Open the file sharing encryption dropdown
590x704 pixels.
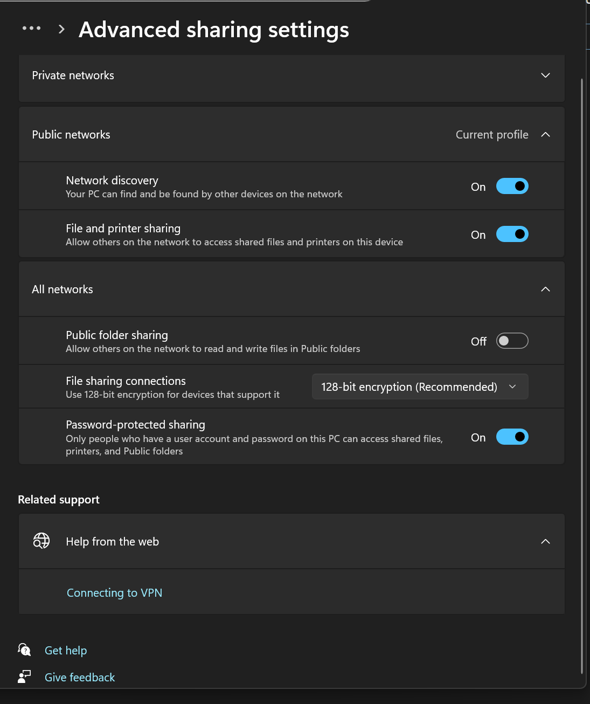click(420, 386)
